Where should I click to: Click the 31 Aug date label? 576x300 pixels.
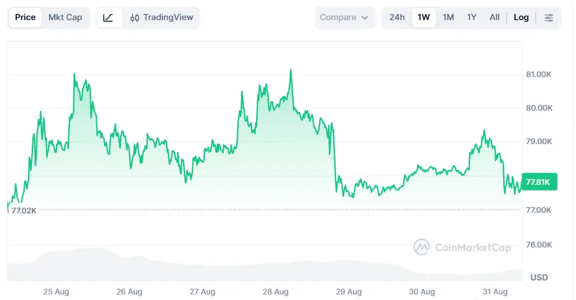click(495, 292)
